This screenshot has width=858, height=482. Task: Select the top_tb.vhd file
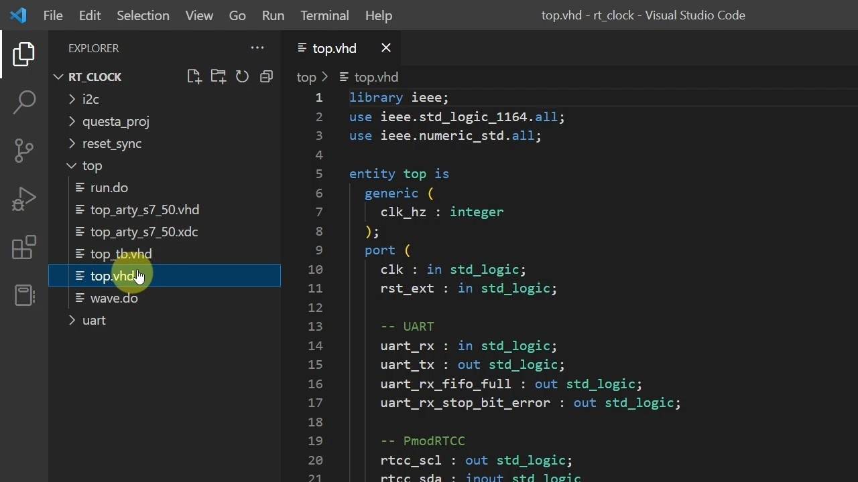click(x=121, y=254)
